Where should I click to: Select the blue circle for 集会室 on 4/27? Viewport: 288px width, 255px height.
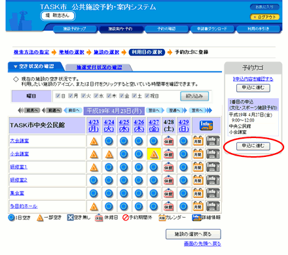click(154, 194)
